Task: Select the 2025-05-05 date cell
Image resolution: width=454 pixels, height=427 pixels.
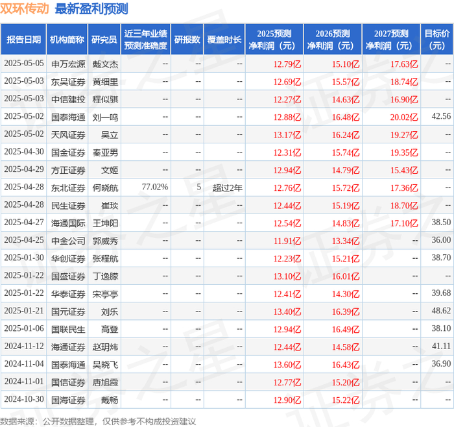Action: (24, 64)
